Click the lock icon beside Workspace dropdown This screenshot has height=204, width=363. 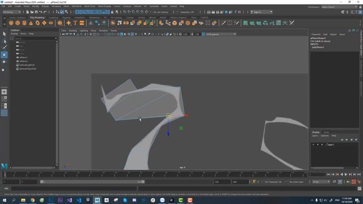360,7
